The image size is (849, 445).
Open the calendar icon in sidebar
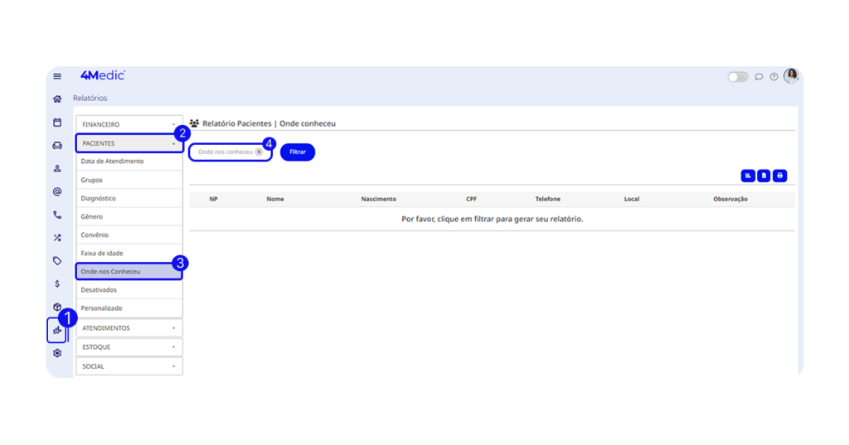point(57,123)
